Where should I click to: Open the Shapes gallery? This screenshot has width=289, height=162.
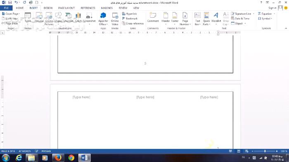coord(58,19)
